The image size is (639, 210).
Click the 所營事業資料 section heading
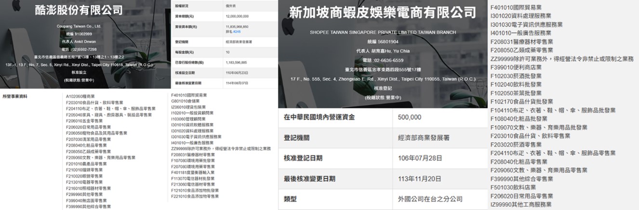pyautogui.click(x=15, y=96)
